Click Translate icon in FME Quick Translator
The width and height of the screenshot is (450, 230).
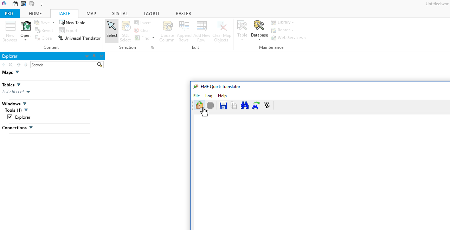pos(199,105)
